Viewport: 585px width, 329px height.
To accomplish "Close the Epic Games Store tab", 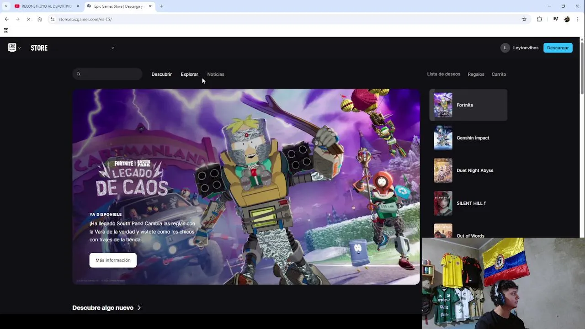I will point(150,6).
